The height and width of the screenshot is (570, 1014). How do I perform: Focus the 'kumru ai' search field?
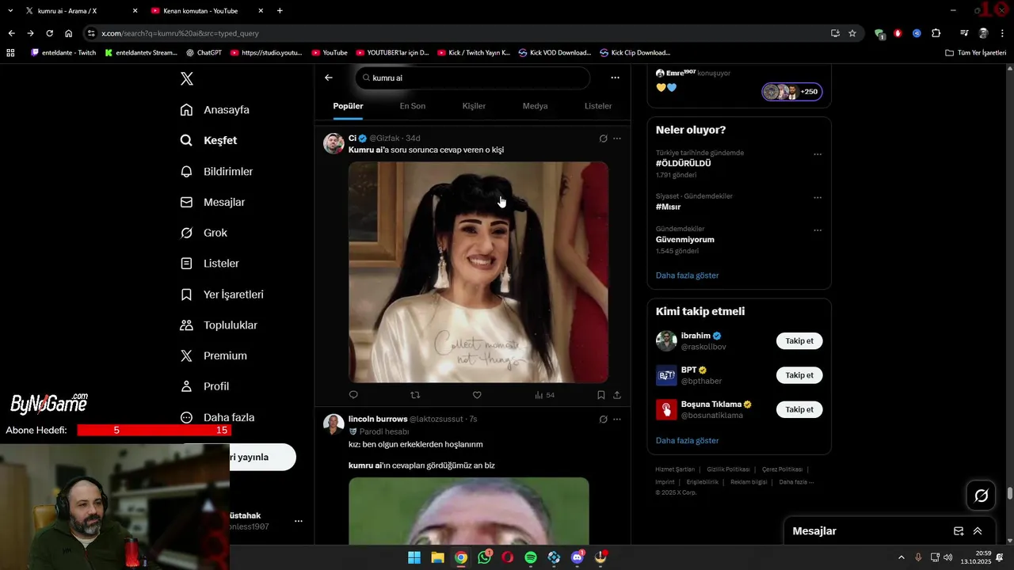[473, 78]
